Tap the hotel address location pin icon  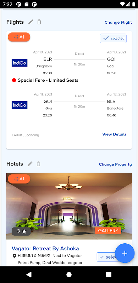(14, 256)
